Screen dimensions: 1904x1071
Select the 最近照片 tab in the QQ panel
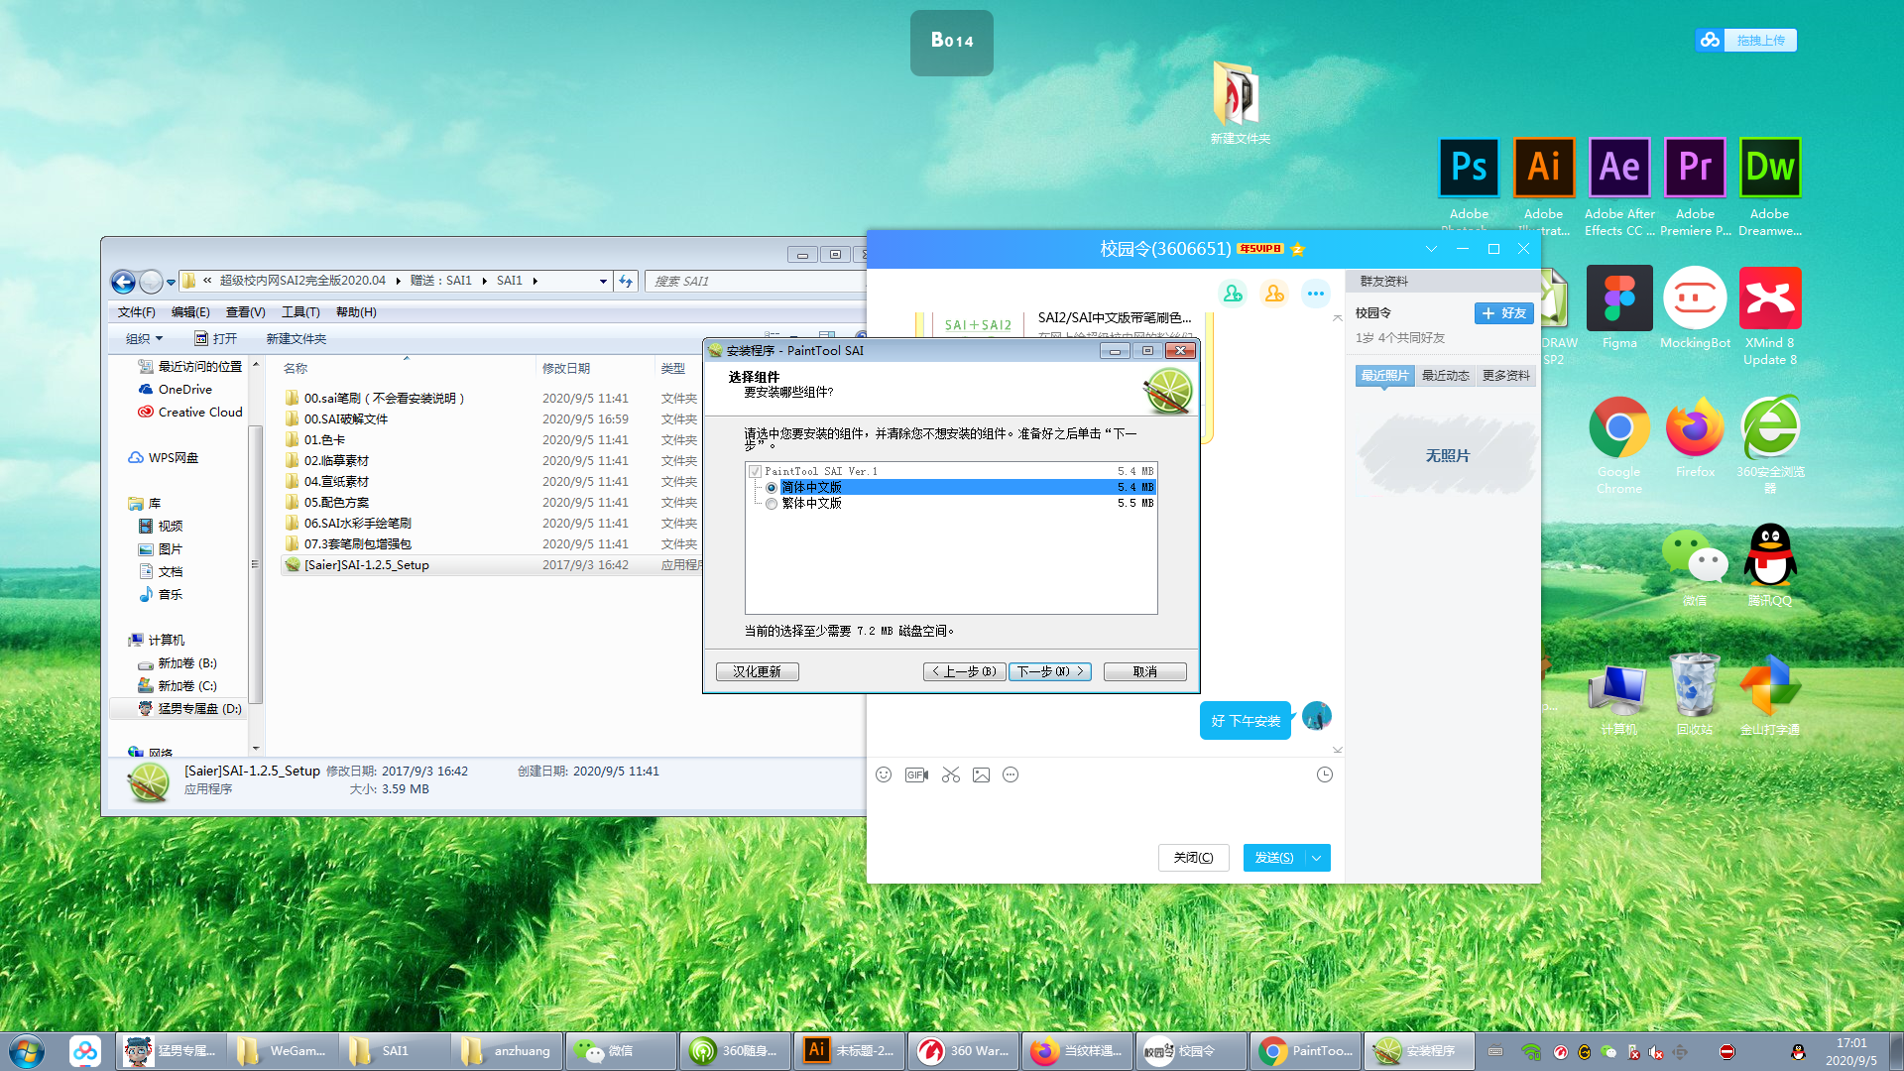point(1384,376)
